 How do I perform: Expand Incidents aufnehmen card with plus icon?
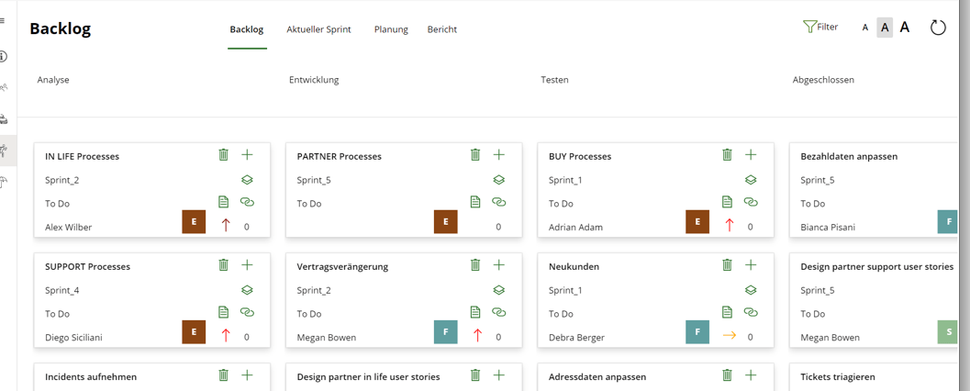247,375
